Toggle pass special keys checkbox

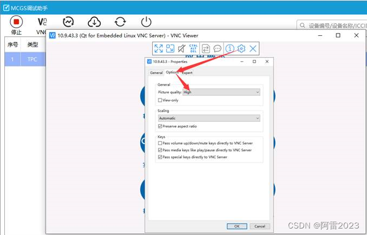160,157
